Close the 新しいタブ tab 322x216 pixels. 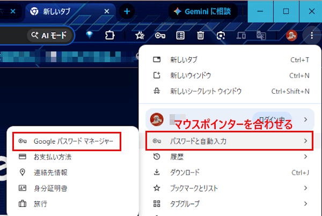[x=107, y=11]
